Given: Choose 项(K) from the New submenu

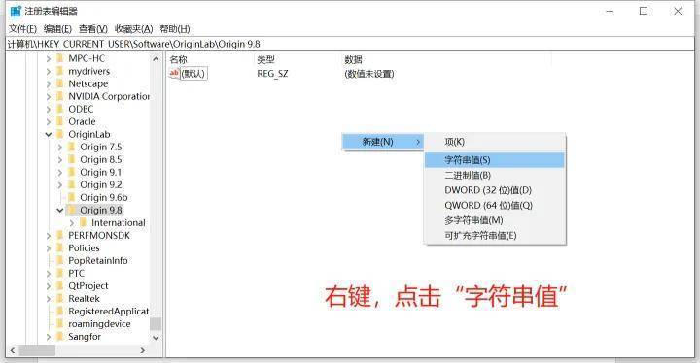Looking at the screenshot, I should click(x=495, y=142).
